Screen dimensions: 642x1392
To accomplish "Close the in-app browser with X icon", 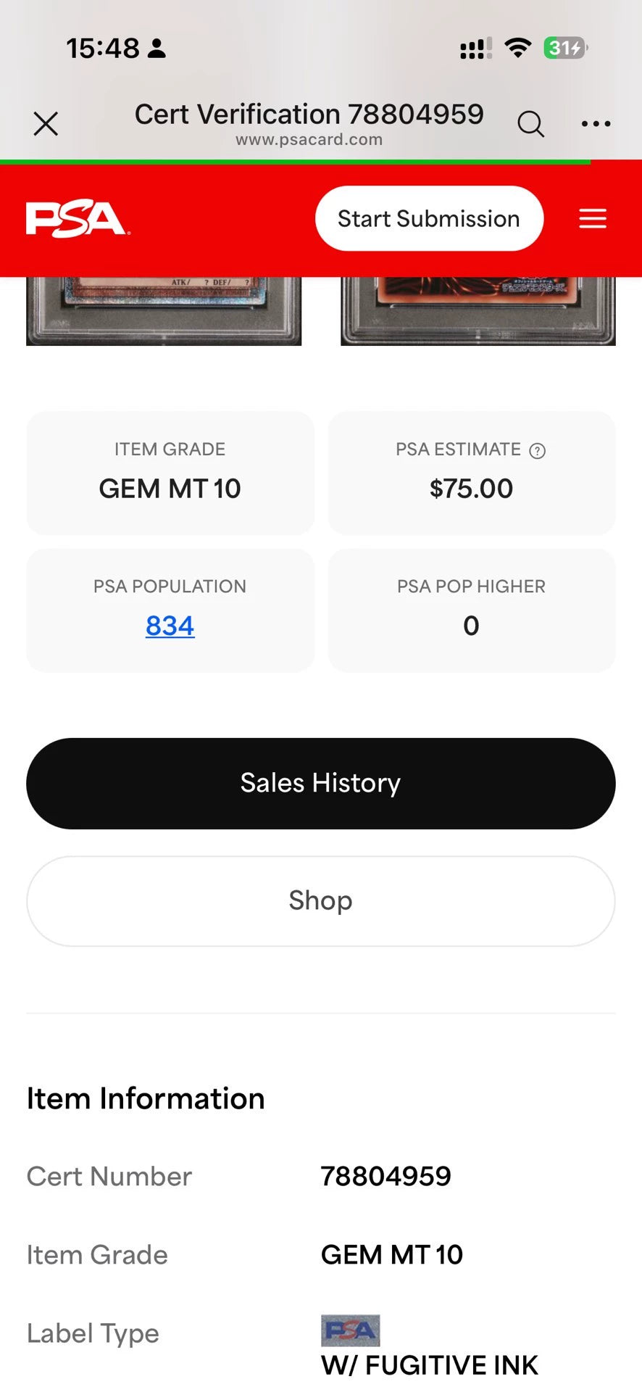I will [46, 124].
